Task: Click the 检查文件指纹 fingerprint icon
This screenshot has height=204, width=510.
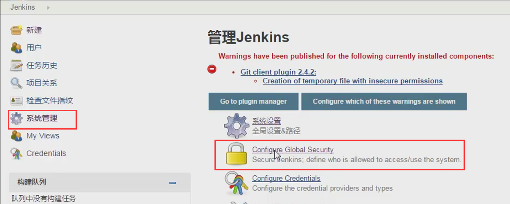Action: [16, 101]
